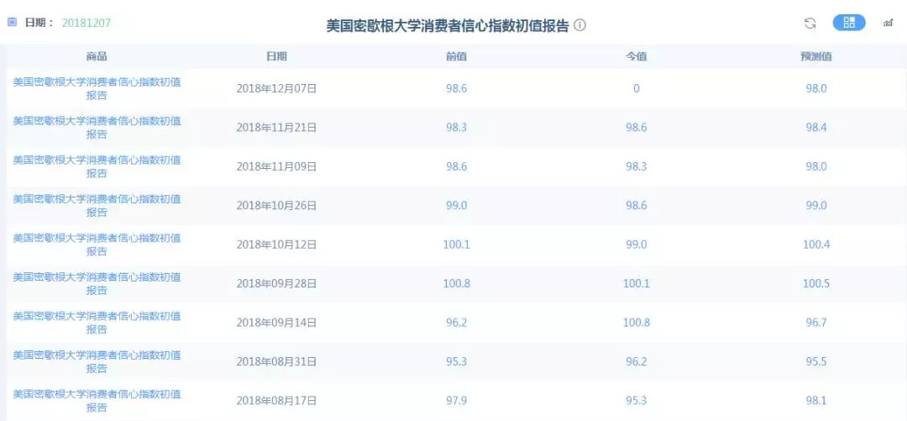This screenshot has height=421, width=907.
Task: Select the date cell 2018年08月17日
Action: 276,400
